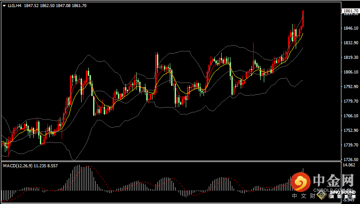Click the 1726.50 bottom price axis label
This screenshot has height=204, width=360.
[x=350, y=160]
